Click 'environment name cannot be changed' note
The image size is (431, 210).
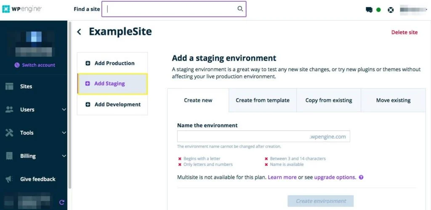pos(229,146)
